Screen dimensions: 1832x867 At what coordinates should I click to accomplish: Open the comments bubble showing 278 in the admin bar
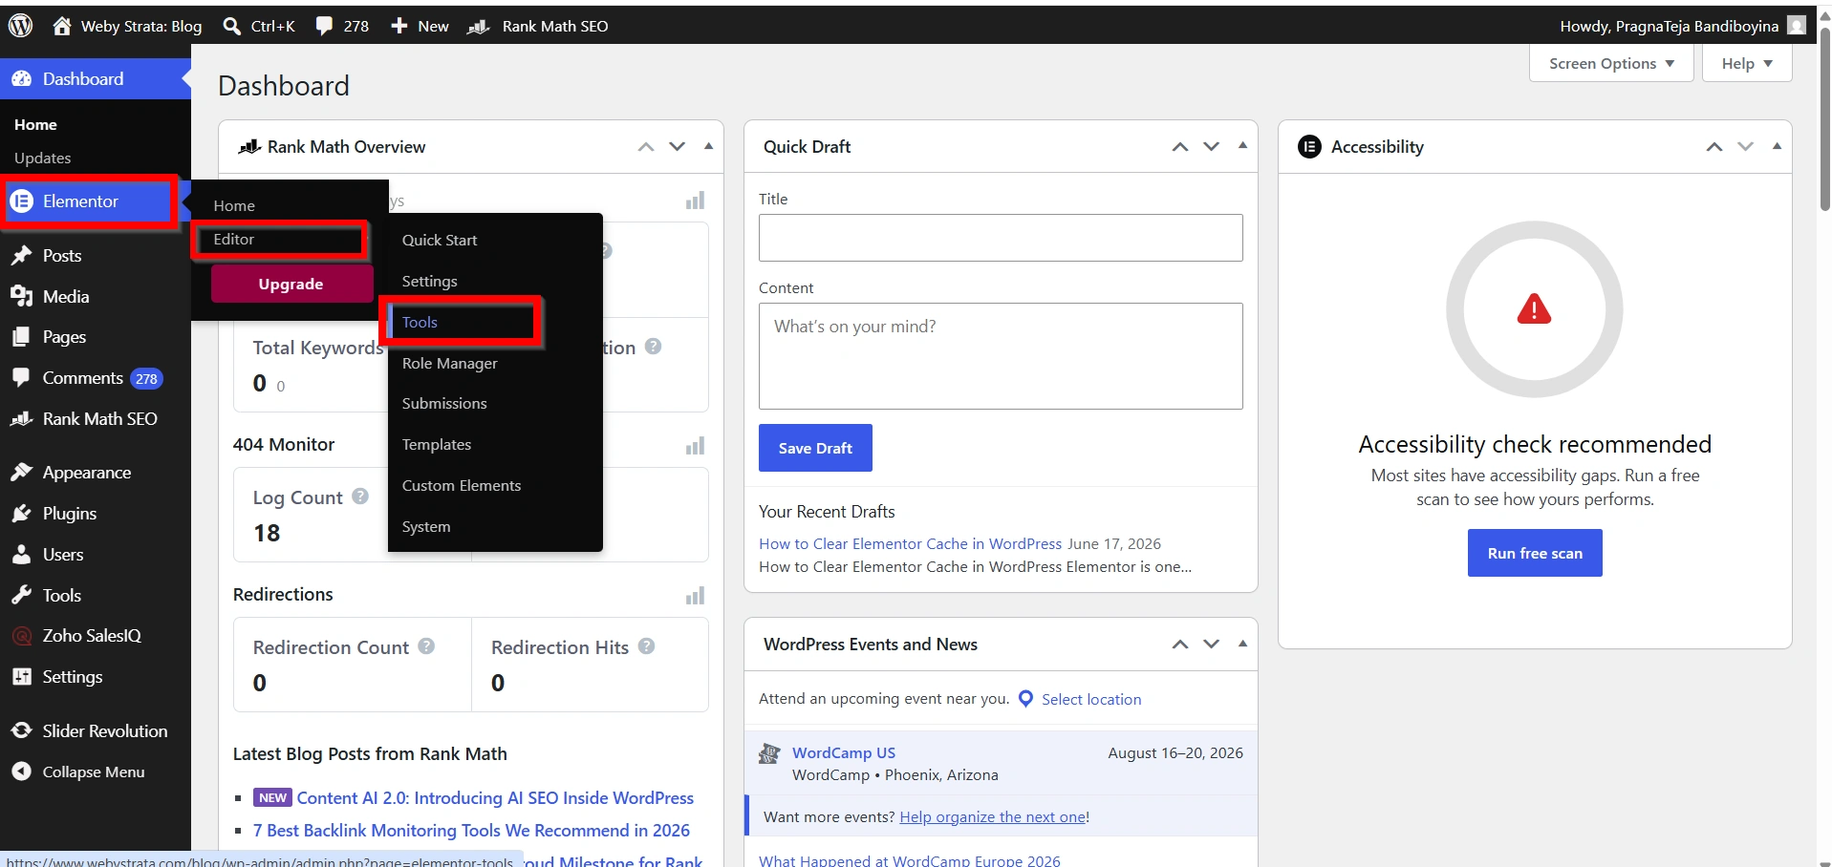tap(325, 26)
